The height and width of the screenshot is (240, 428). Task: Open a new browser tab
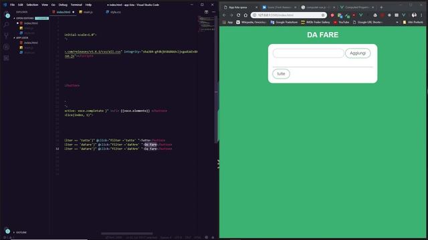381,7
